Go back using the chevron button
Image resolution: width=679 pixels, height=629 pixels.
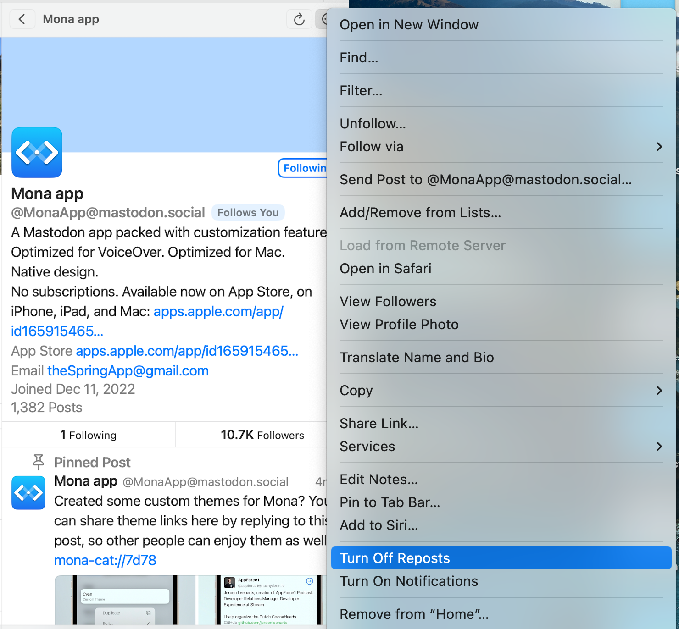coord(22,19)
